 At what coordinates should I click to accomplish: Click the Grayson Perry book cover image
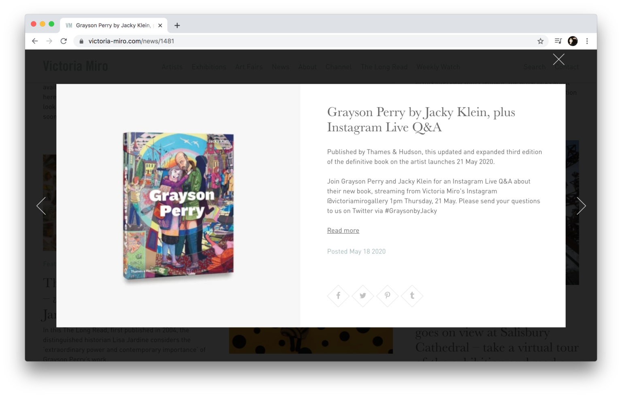point(178,205)
